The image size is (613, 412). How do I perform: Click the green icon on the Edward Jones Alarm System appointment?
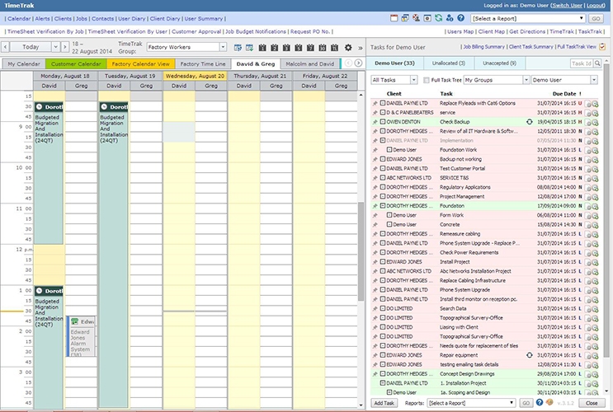(x=75, y=321)
